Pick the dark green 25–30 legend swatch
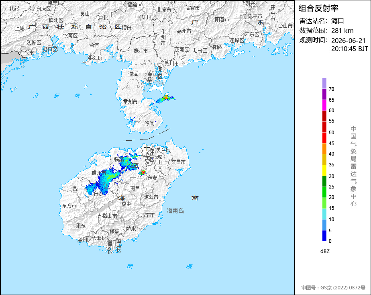Viewport: 371px width, 295px height. [324, 181]
